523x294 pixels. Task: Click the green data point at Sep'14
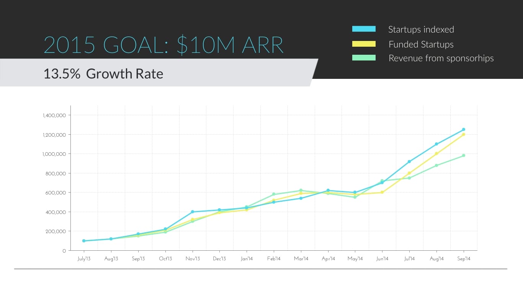[x=463, y=155]
